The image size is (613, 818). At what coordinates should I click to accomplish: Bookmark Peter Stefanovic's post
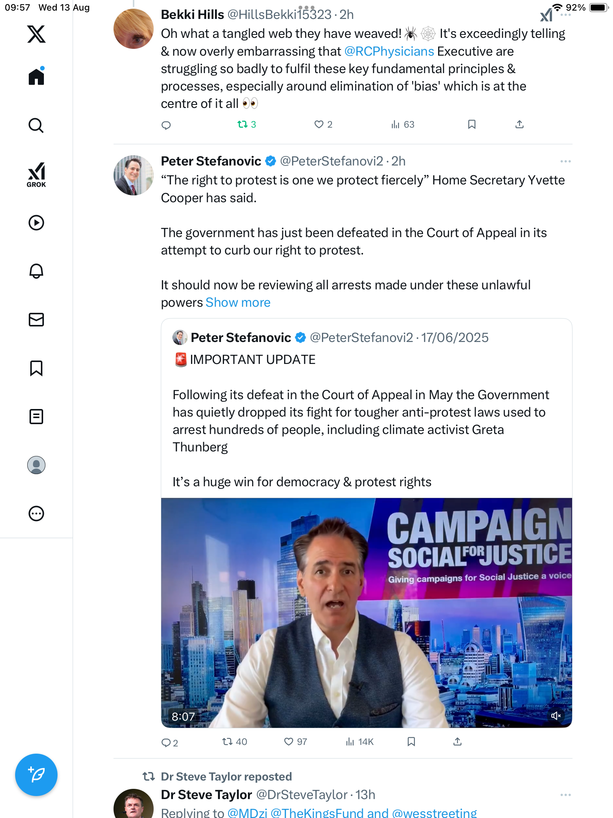pyautogui.click(x=411, y=742)
